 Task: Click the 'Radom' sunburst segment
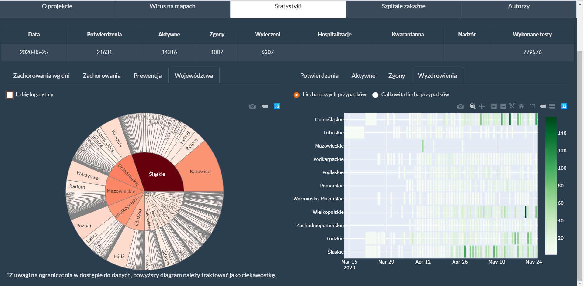click(x=77, y=186)
